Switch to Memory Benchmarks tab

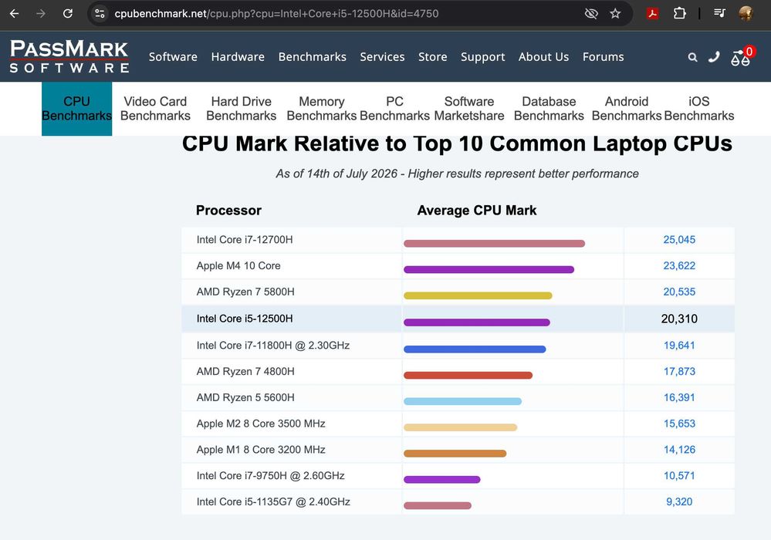322,109
